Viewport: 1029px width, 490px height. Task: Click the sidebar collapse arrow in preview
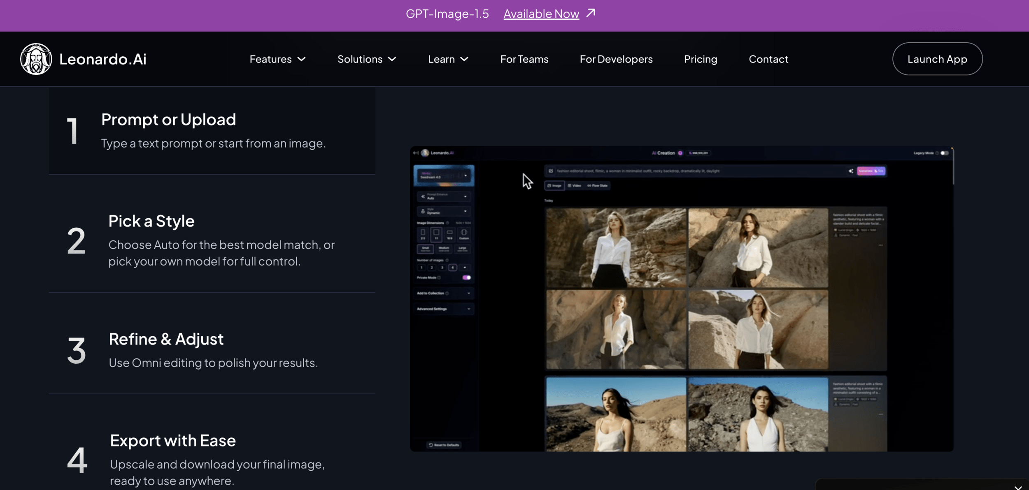pos(416,153)
